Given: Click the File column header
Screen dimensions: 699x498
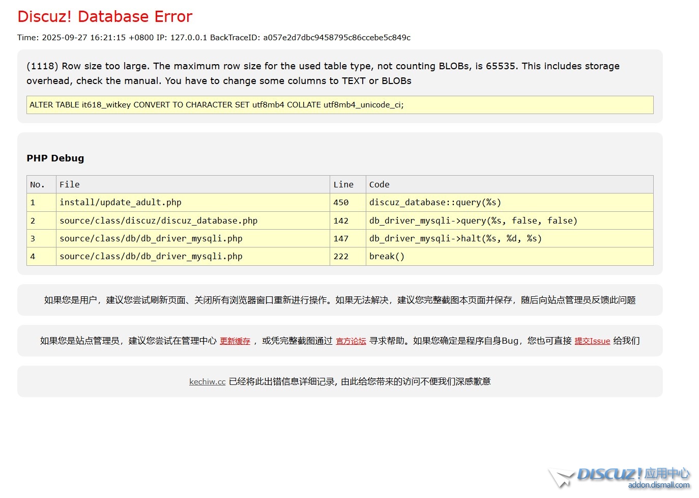Looking at the screenshot, I should [x=70, y=185].
